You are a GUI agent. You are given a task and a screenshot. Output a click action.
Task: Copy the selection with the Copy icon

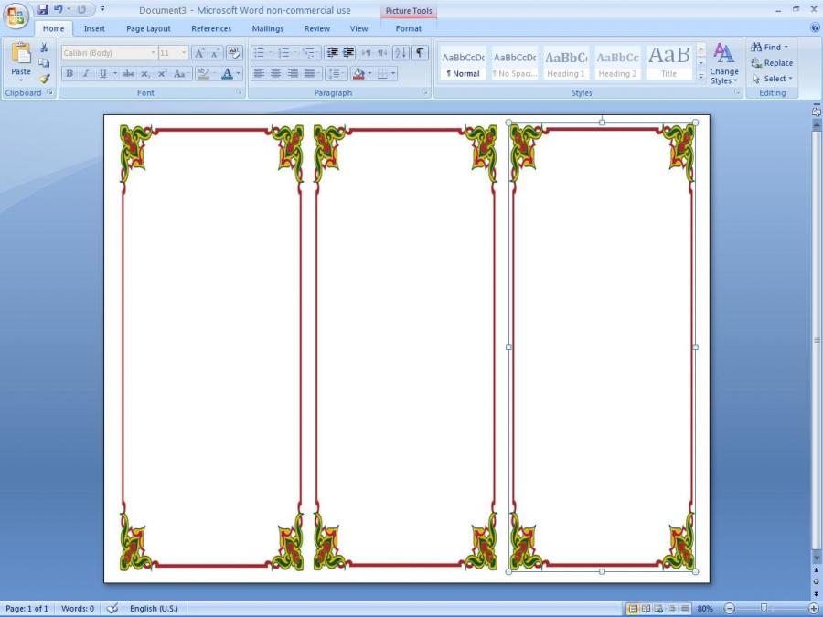pos(44,63)
